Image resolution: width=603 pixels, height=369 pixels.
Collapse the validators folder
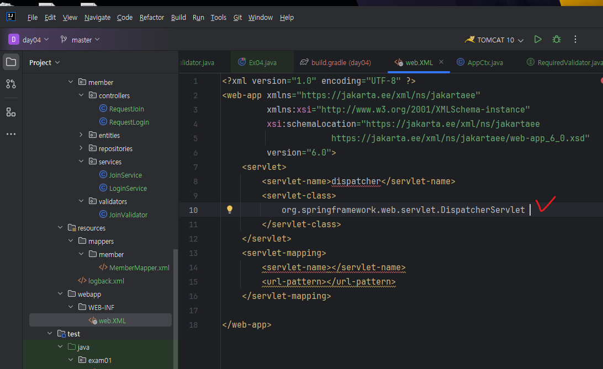(x=81, y=201)
